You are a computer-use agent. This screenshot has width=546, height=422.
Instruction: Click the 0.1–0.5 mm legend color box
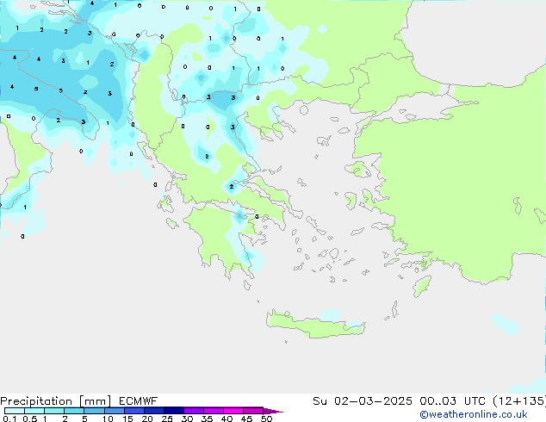pyautogui.click(x=15, y=411)
